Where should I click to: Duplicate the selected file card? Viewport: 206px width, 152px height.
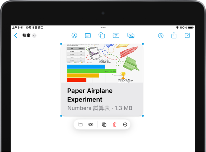point(104,124)
